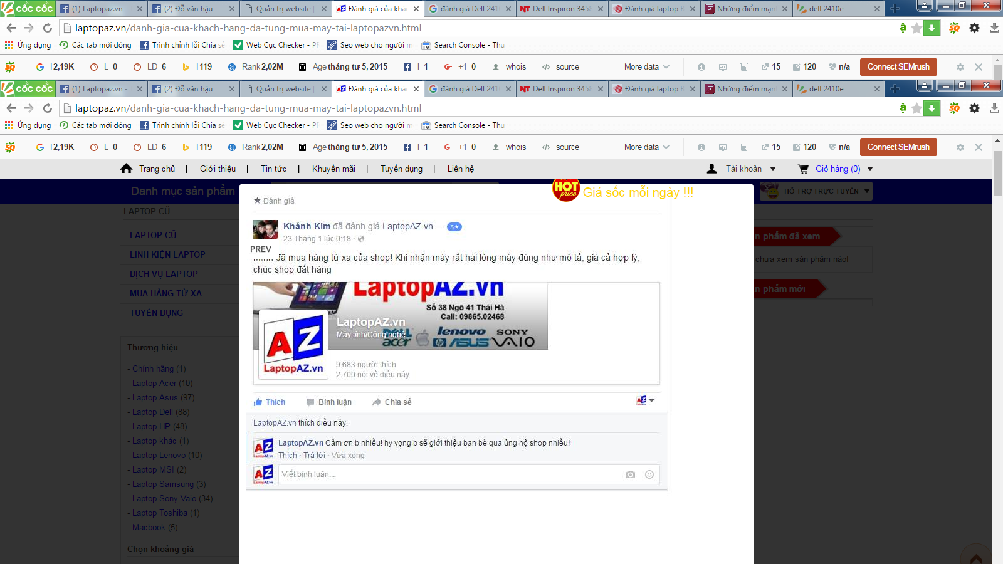Click the PREV link

click(261, 249)
